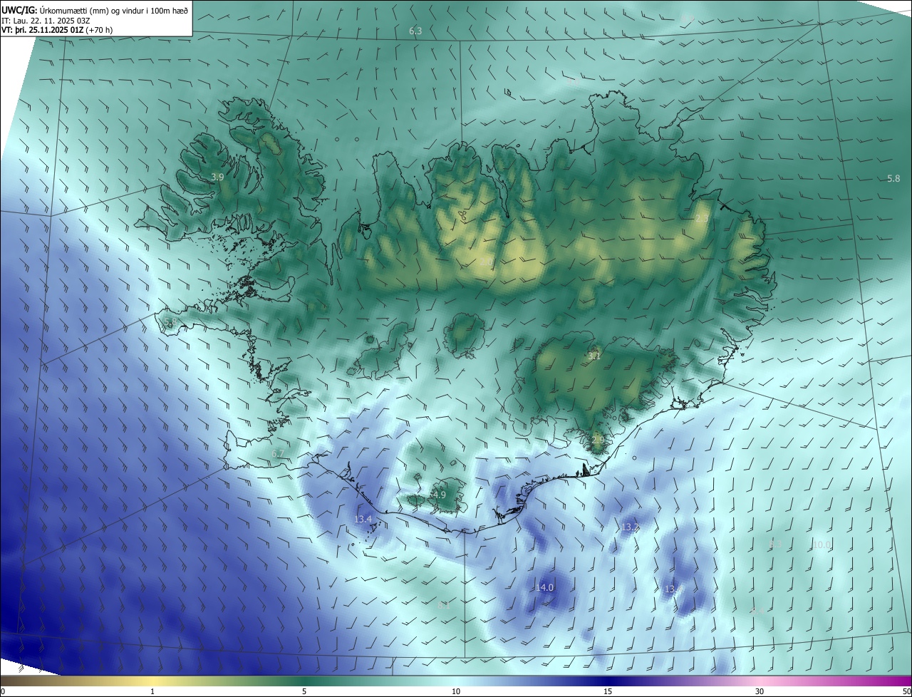This screenshot has height=697, width=912.
Task: Click the faint 10.0 value in the southeast sea
Action: coord(822,545)
